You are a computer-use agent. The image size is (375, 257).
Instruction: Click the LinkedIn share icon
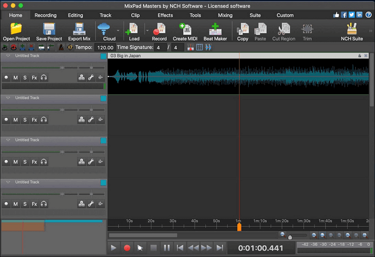(x=359, y=15)
